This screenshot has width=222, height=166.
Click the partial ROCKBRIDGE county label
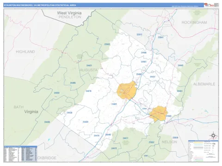pos(47,158)
